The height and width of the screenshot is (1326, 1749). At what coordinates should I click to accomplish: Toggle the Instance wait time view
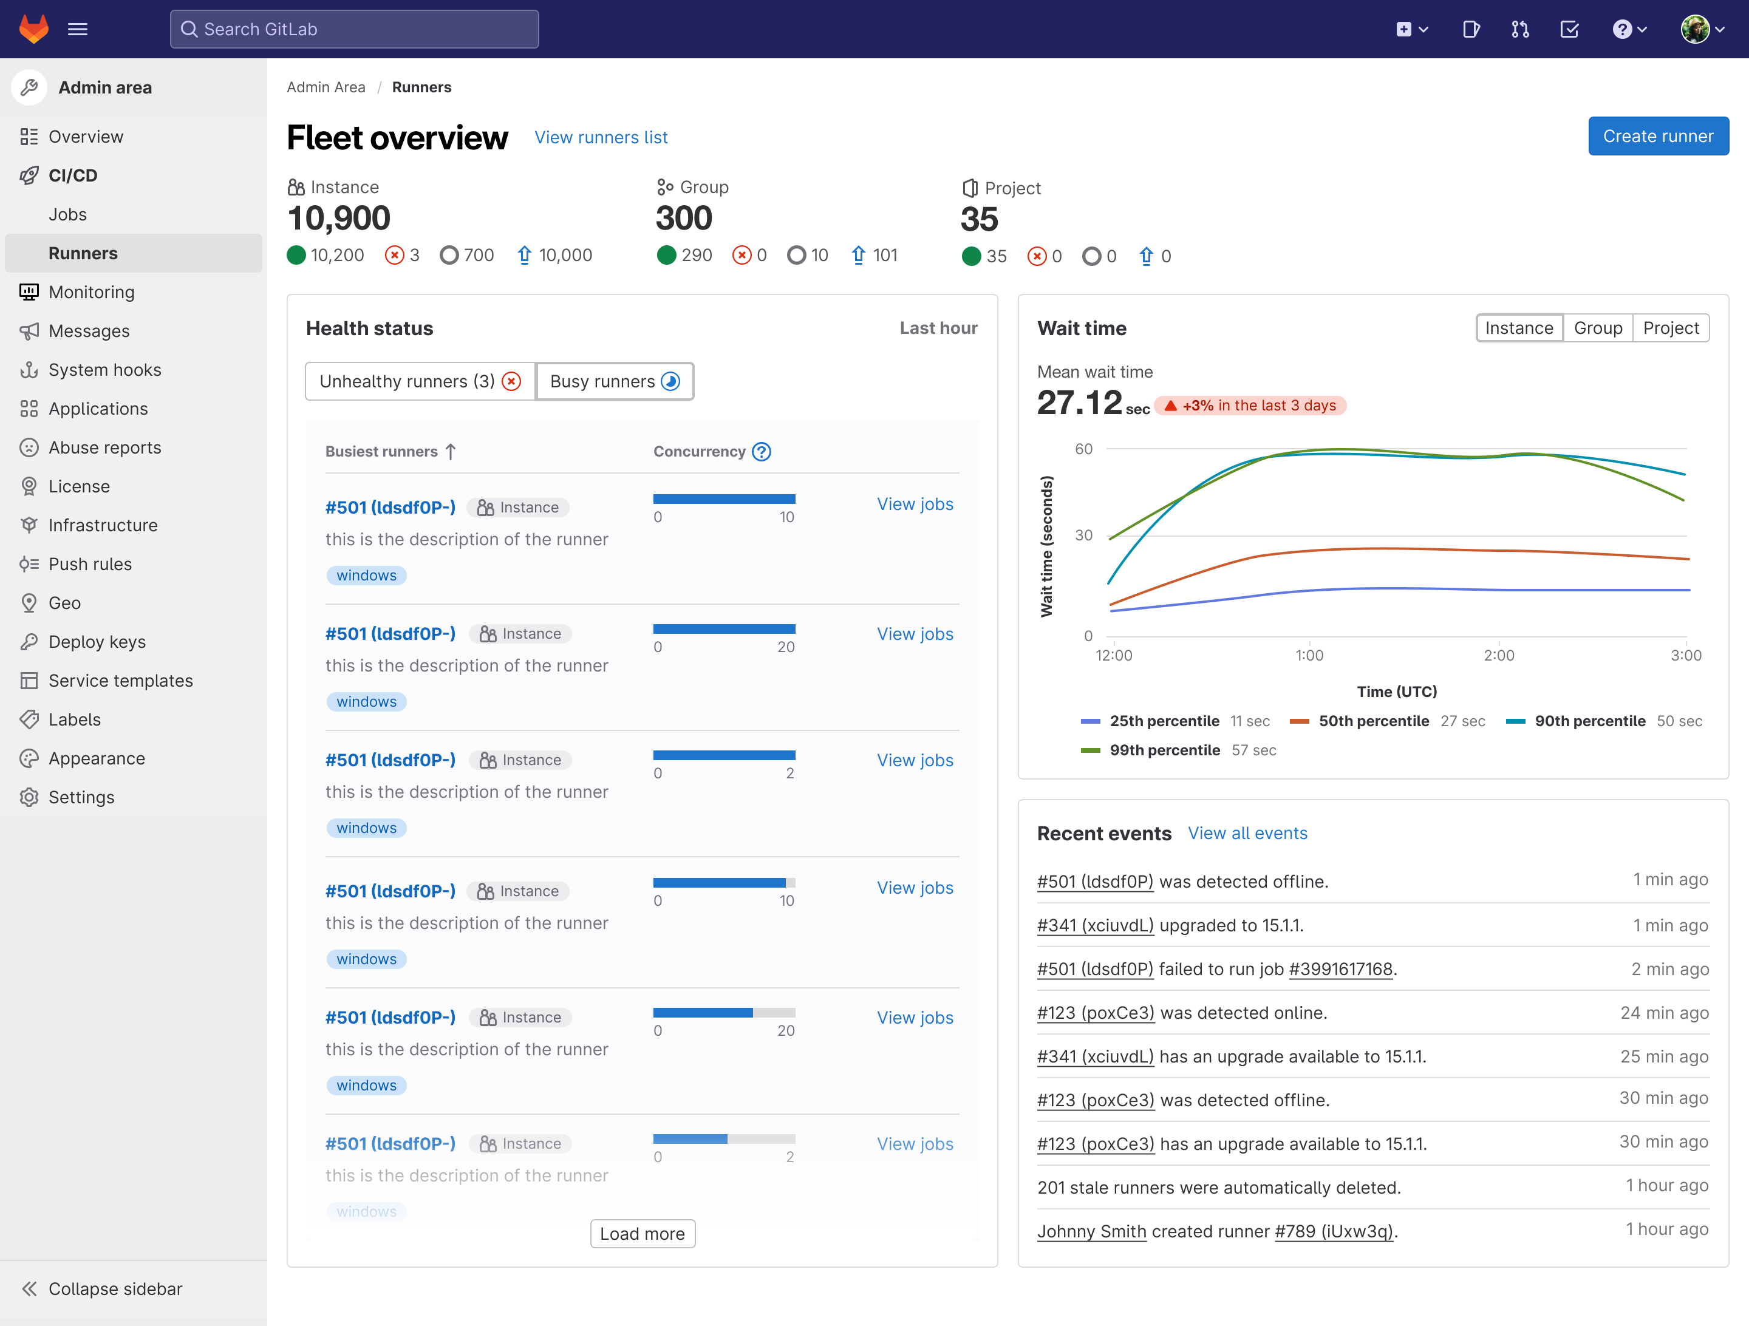tap(1515, 327)
